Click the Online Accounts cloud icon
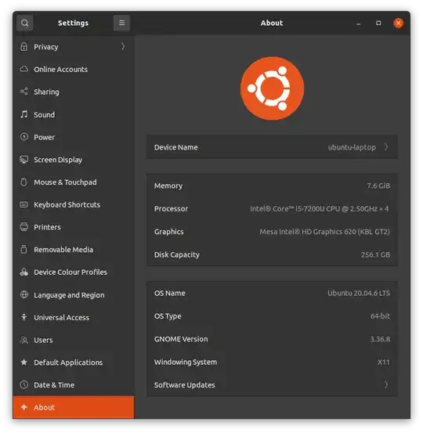 click(x=24, y=69)
